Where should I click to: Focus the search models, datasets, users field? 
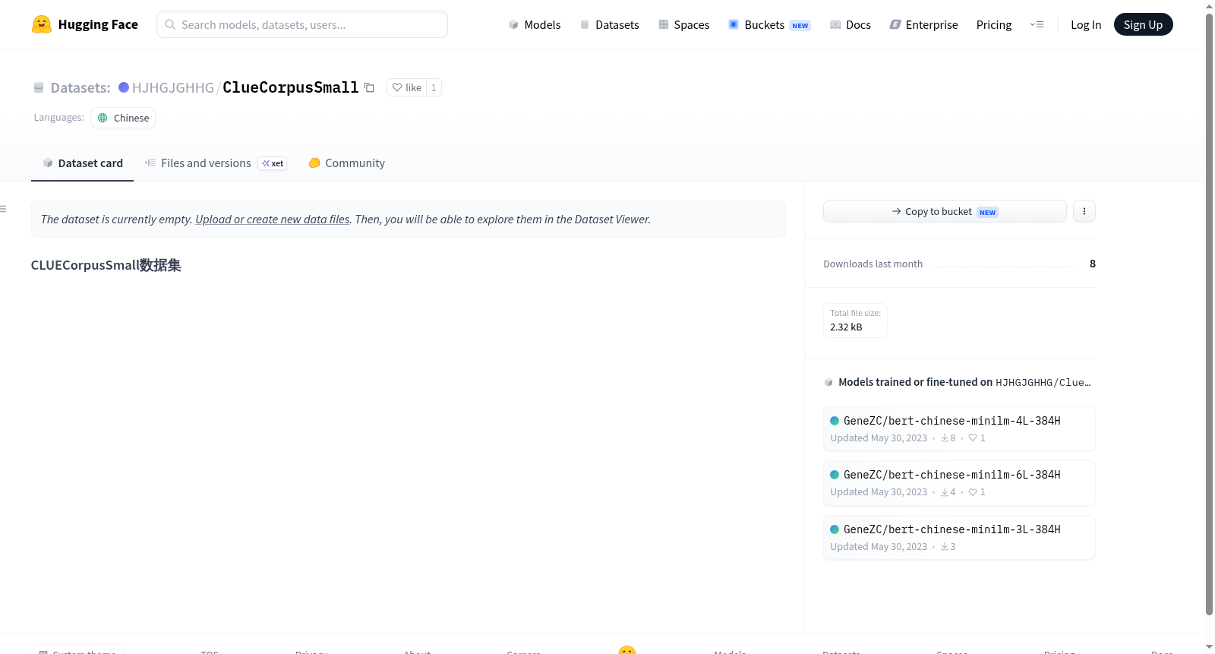point(302,24)
